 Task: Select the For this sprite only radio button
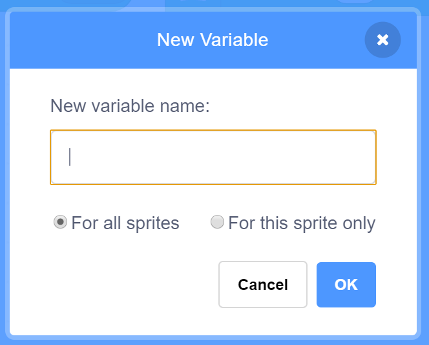coord(218,223)
